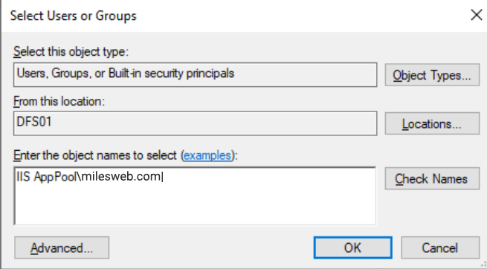Click the resize grip in dialog corner
The height and width of the screenshot is (269, 487).
[x=483, y=265]
